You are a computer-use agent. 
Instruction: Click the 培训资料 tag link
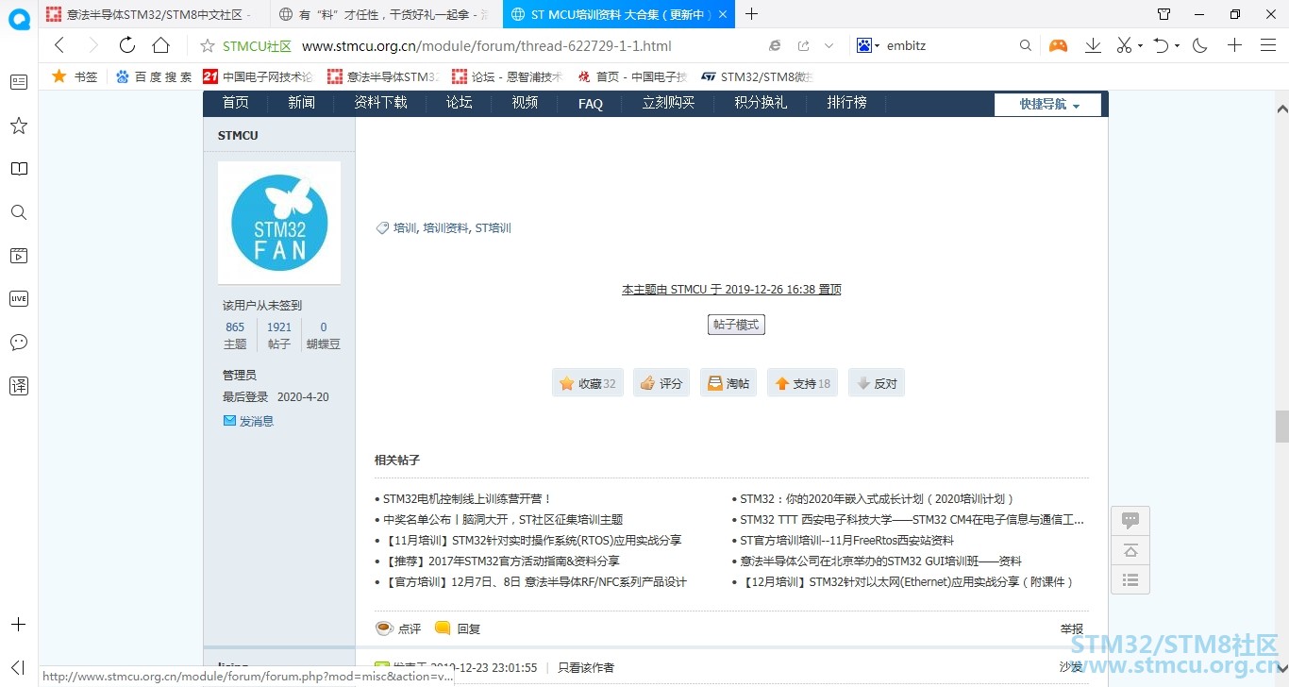point(445,228)
